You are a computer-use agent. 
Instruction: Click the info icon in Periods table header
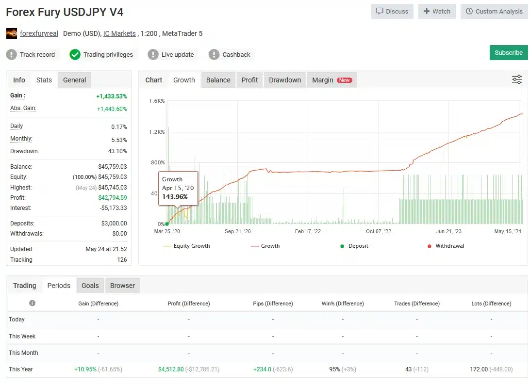32,303
